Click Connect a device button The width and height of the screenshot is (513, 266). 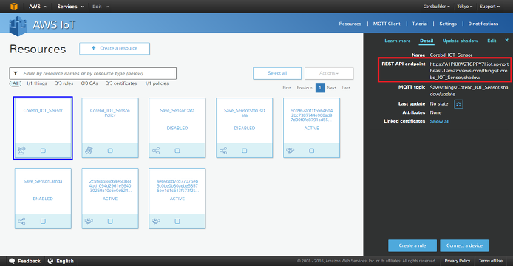coord(464,245)
